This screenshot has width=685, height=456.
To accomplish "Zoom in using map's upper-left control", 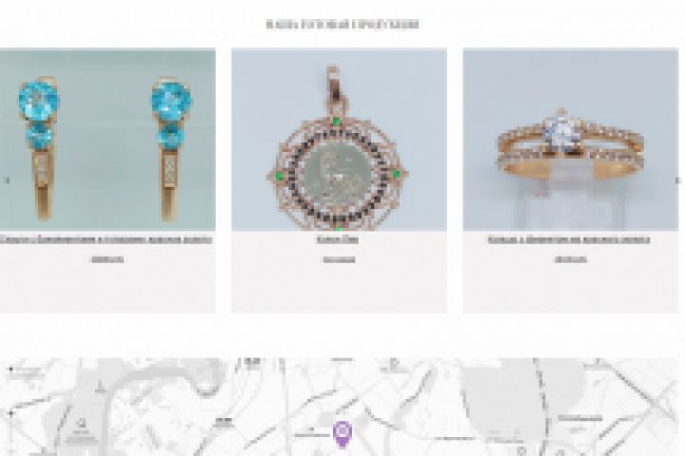I will [10, 370].
